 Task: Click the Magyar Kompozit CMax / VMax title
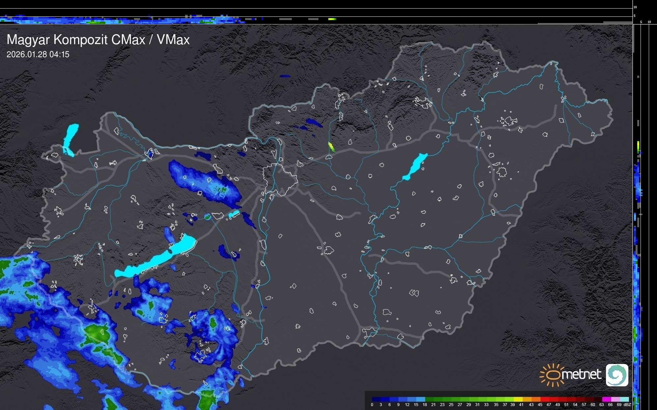pyautogui.click(x=98, y=40)
